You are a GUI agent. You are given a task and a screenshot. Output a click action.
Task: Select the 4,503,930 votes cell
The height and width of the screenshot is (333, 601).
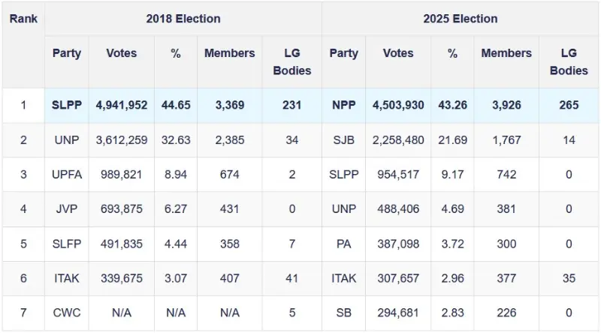398,105
